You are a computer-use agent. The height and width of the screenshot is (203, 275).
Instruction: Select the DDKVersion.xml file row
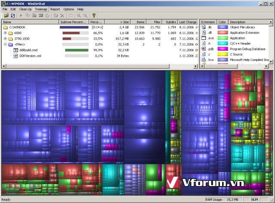coord(100,56)
